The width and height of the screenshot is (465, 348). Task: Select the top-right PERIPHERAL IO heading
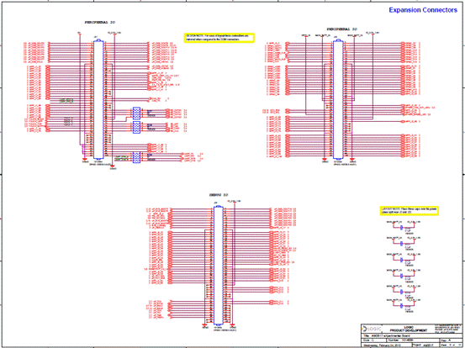pyautogui.click(x=342, y=29)
